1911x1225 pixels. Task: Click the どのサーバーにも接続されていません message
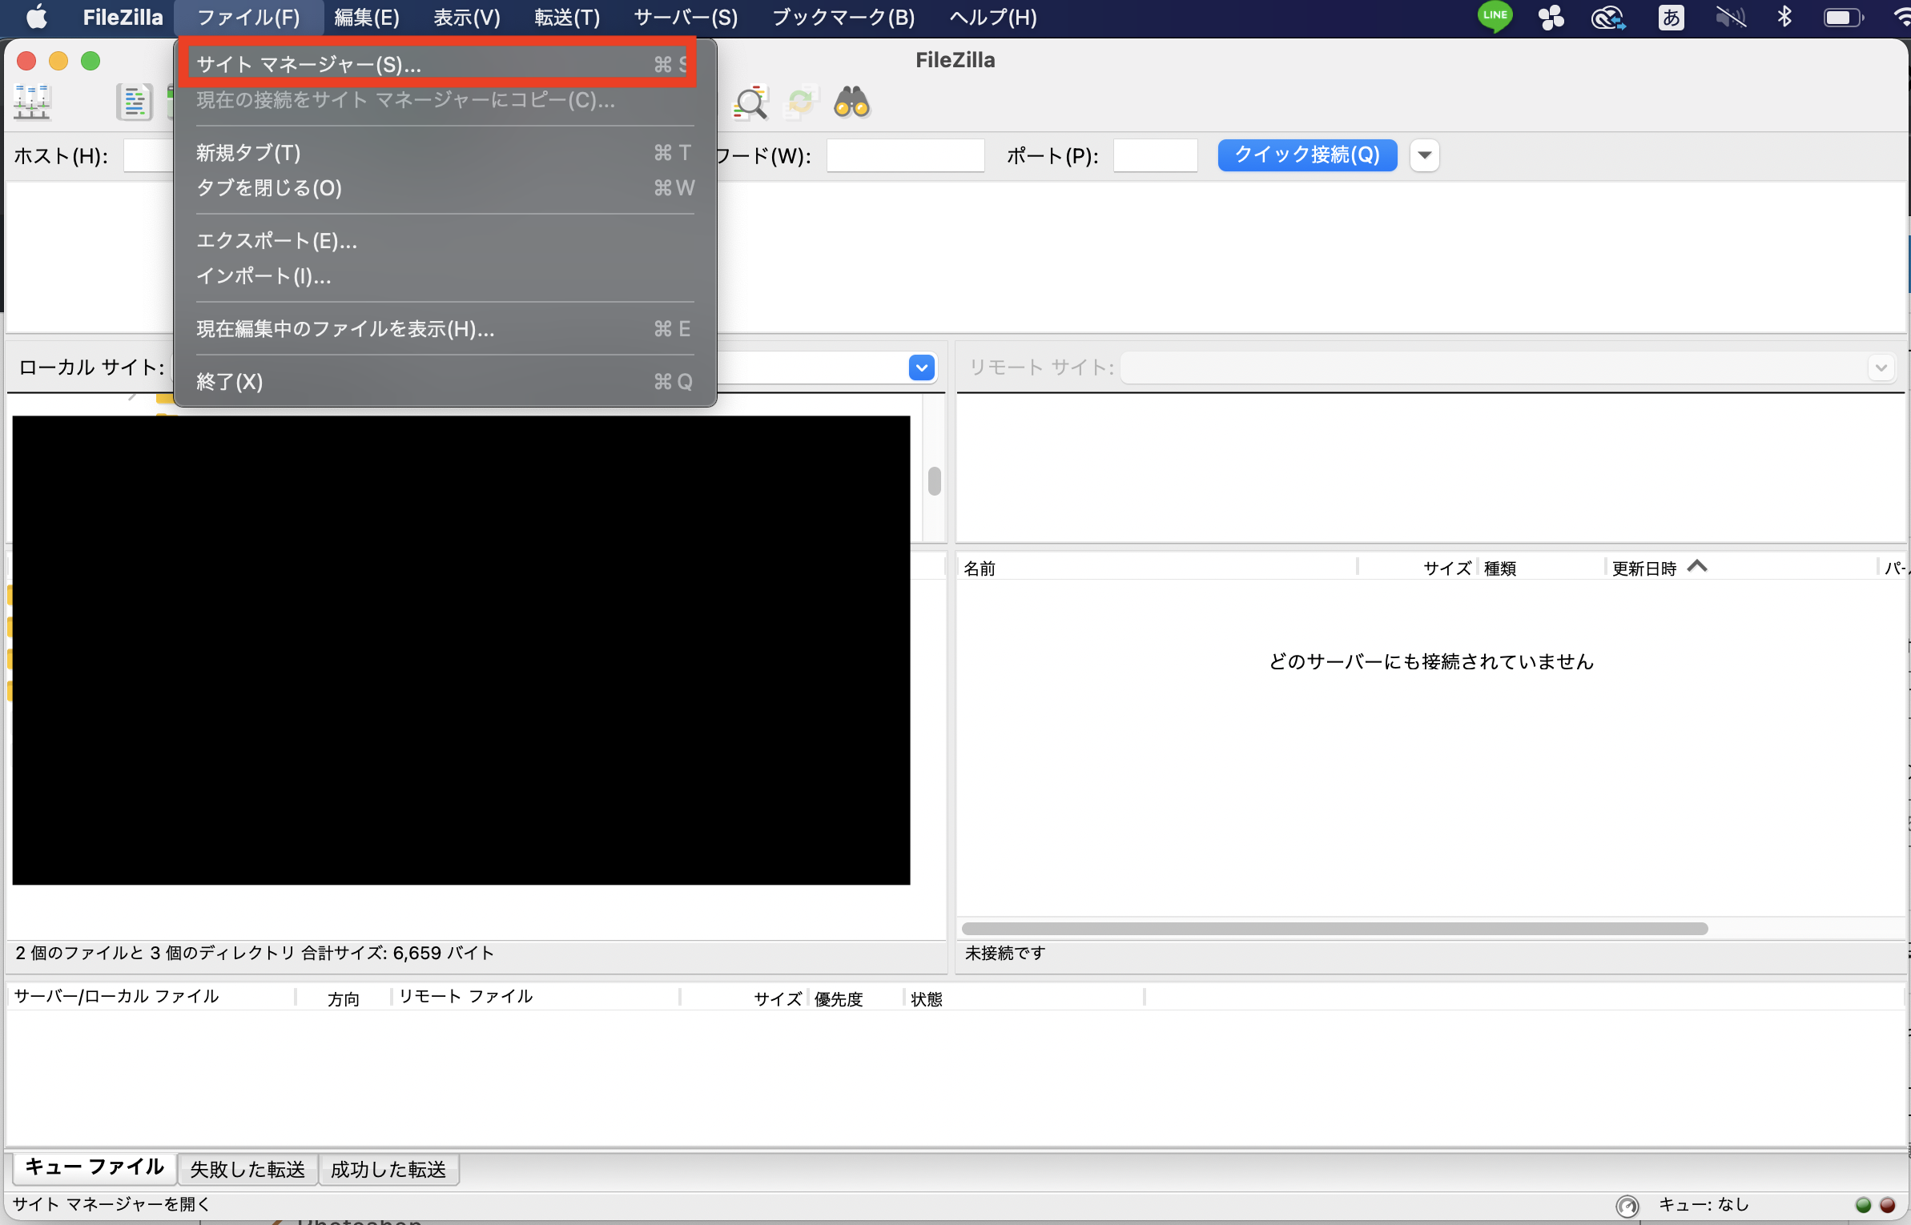pyautogui.click(x=1431, y=661)
